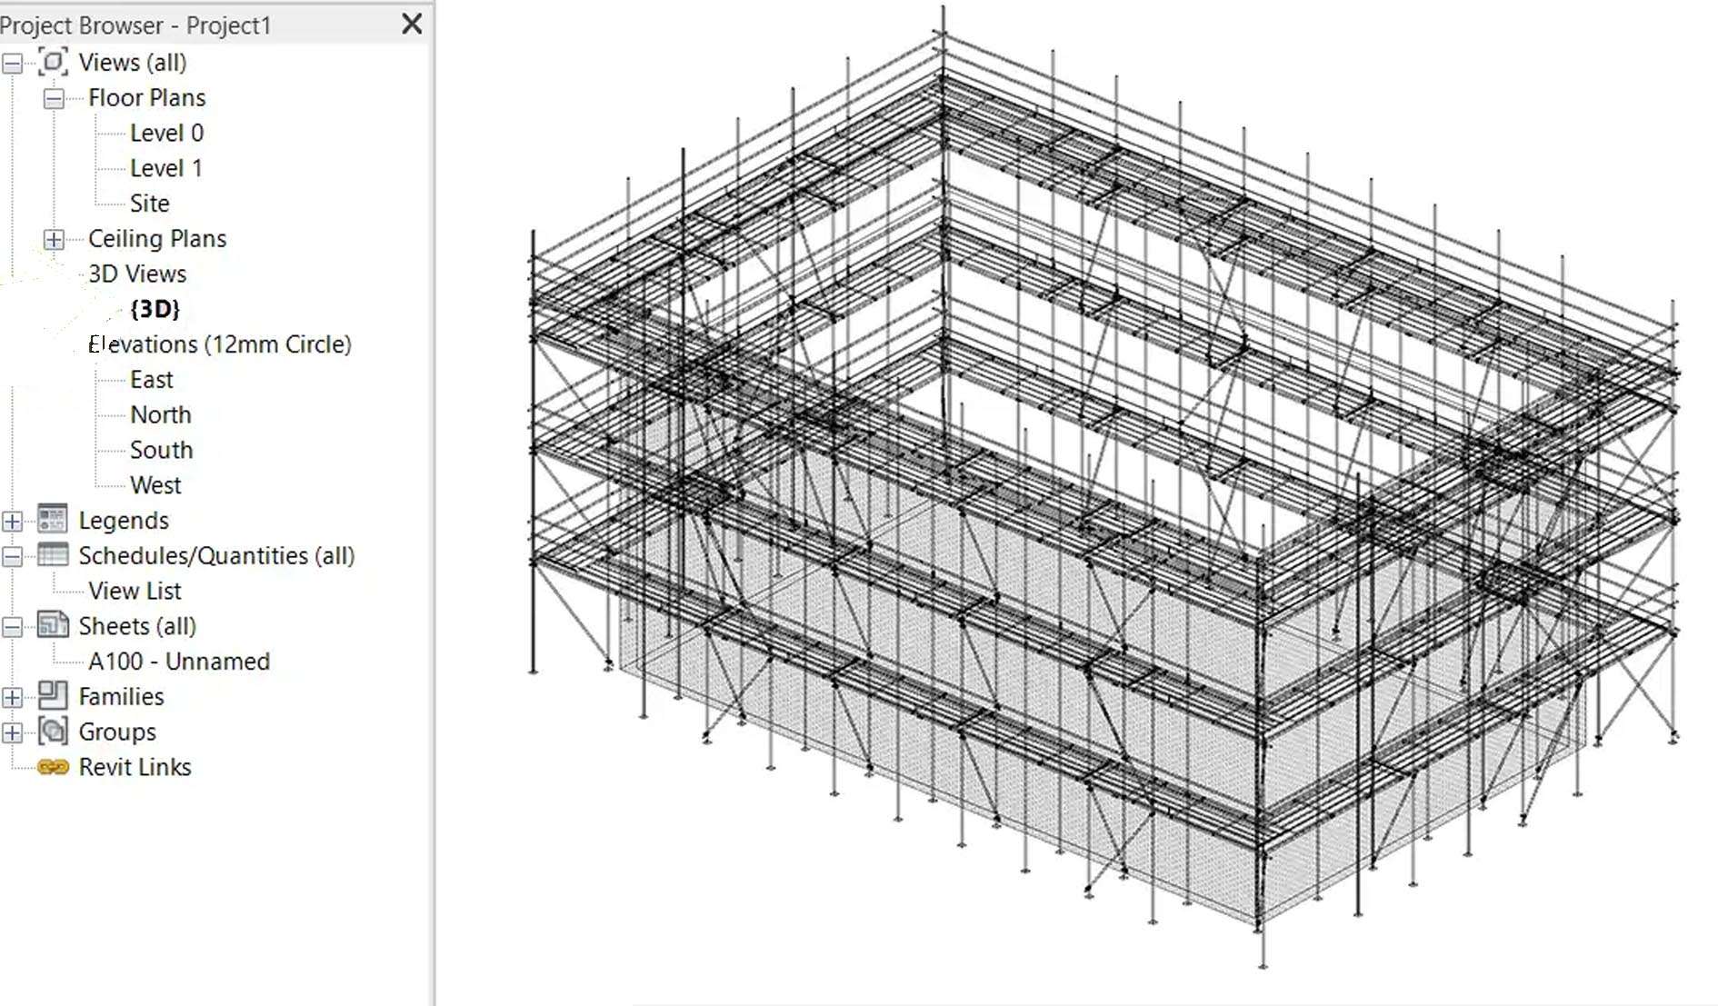1718x1006 pixels.
Task: Click the Views (all) icon
Action: 53,63
